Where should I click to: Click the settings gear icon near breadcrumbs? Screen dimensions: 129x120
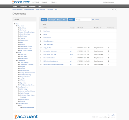click(112, 10)
